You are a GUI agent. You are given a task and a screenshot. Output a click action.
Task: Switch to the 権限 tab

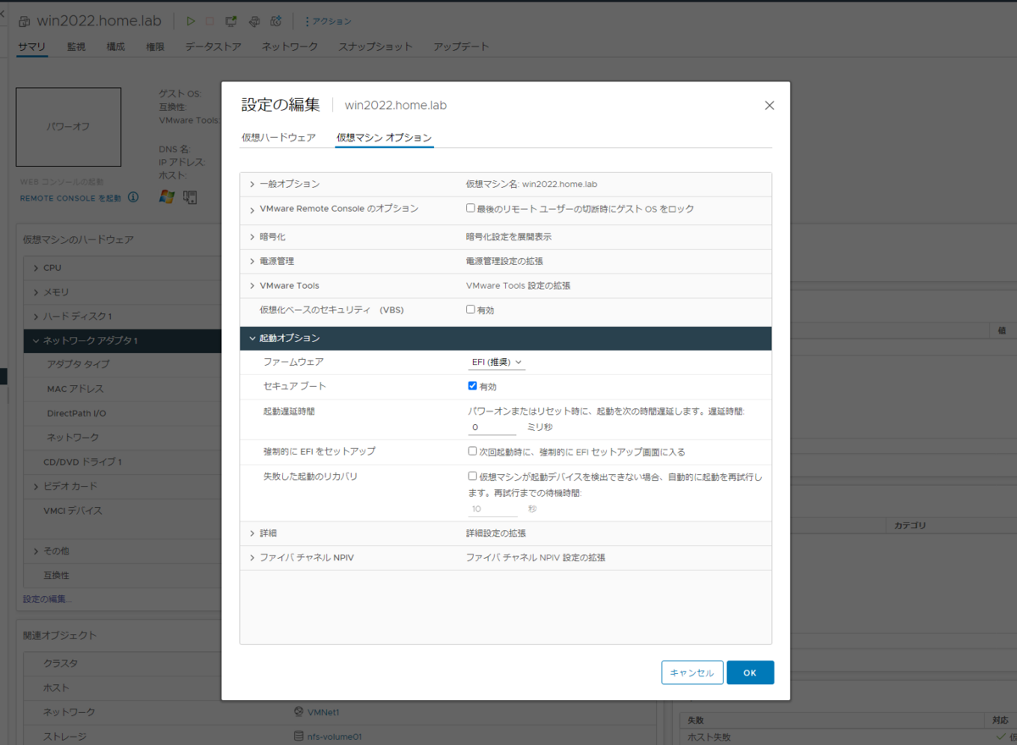155,47
